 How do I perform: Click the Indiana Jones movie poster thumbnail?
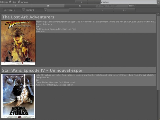click(x=18, y=43)
